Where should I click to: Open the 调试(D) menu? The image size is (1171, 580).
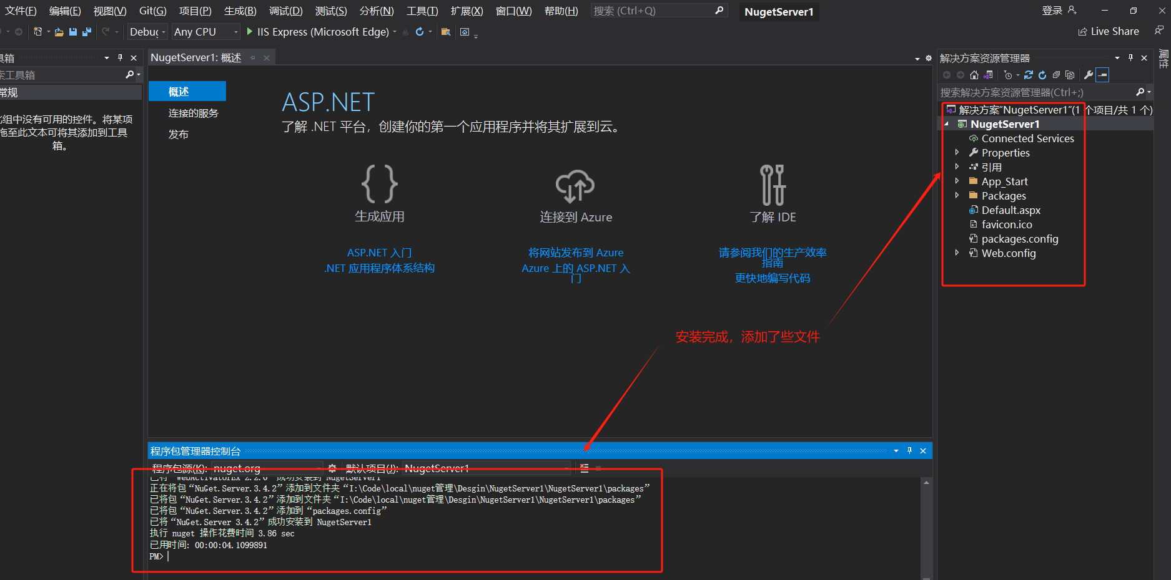pos(285,10)
